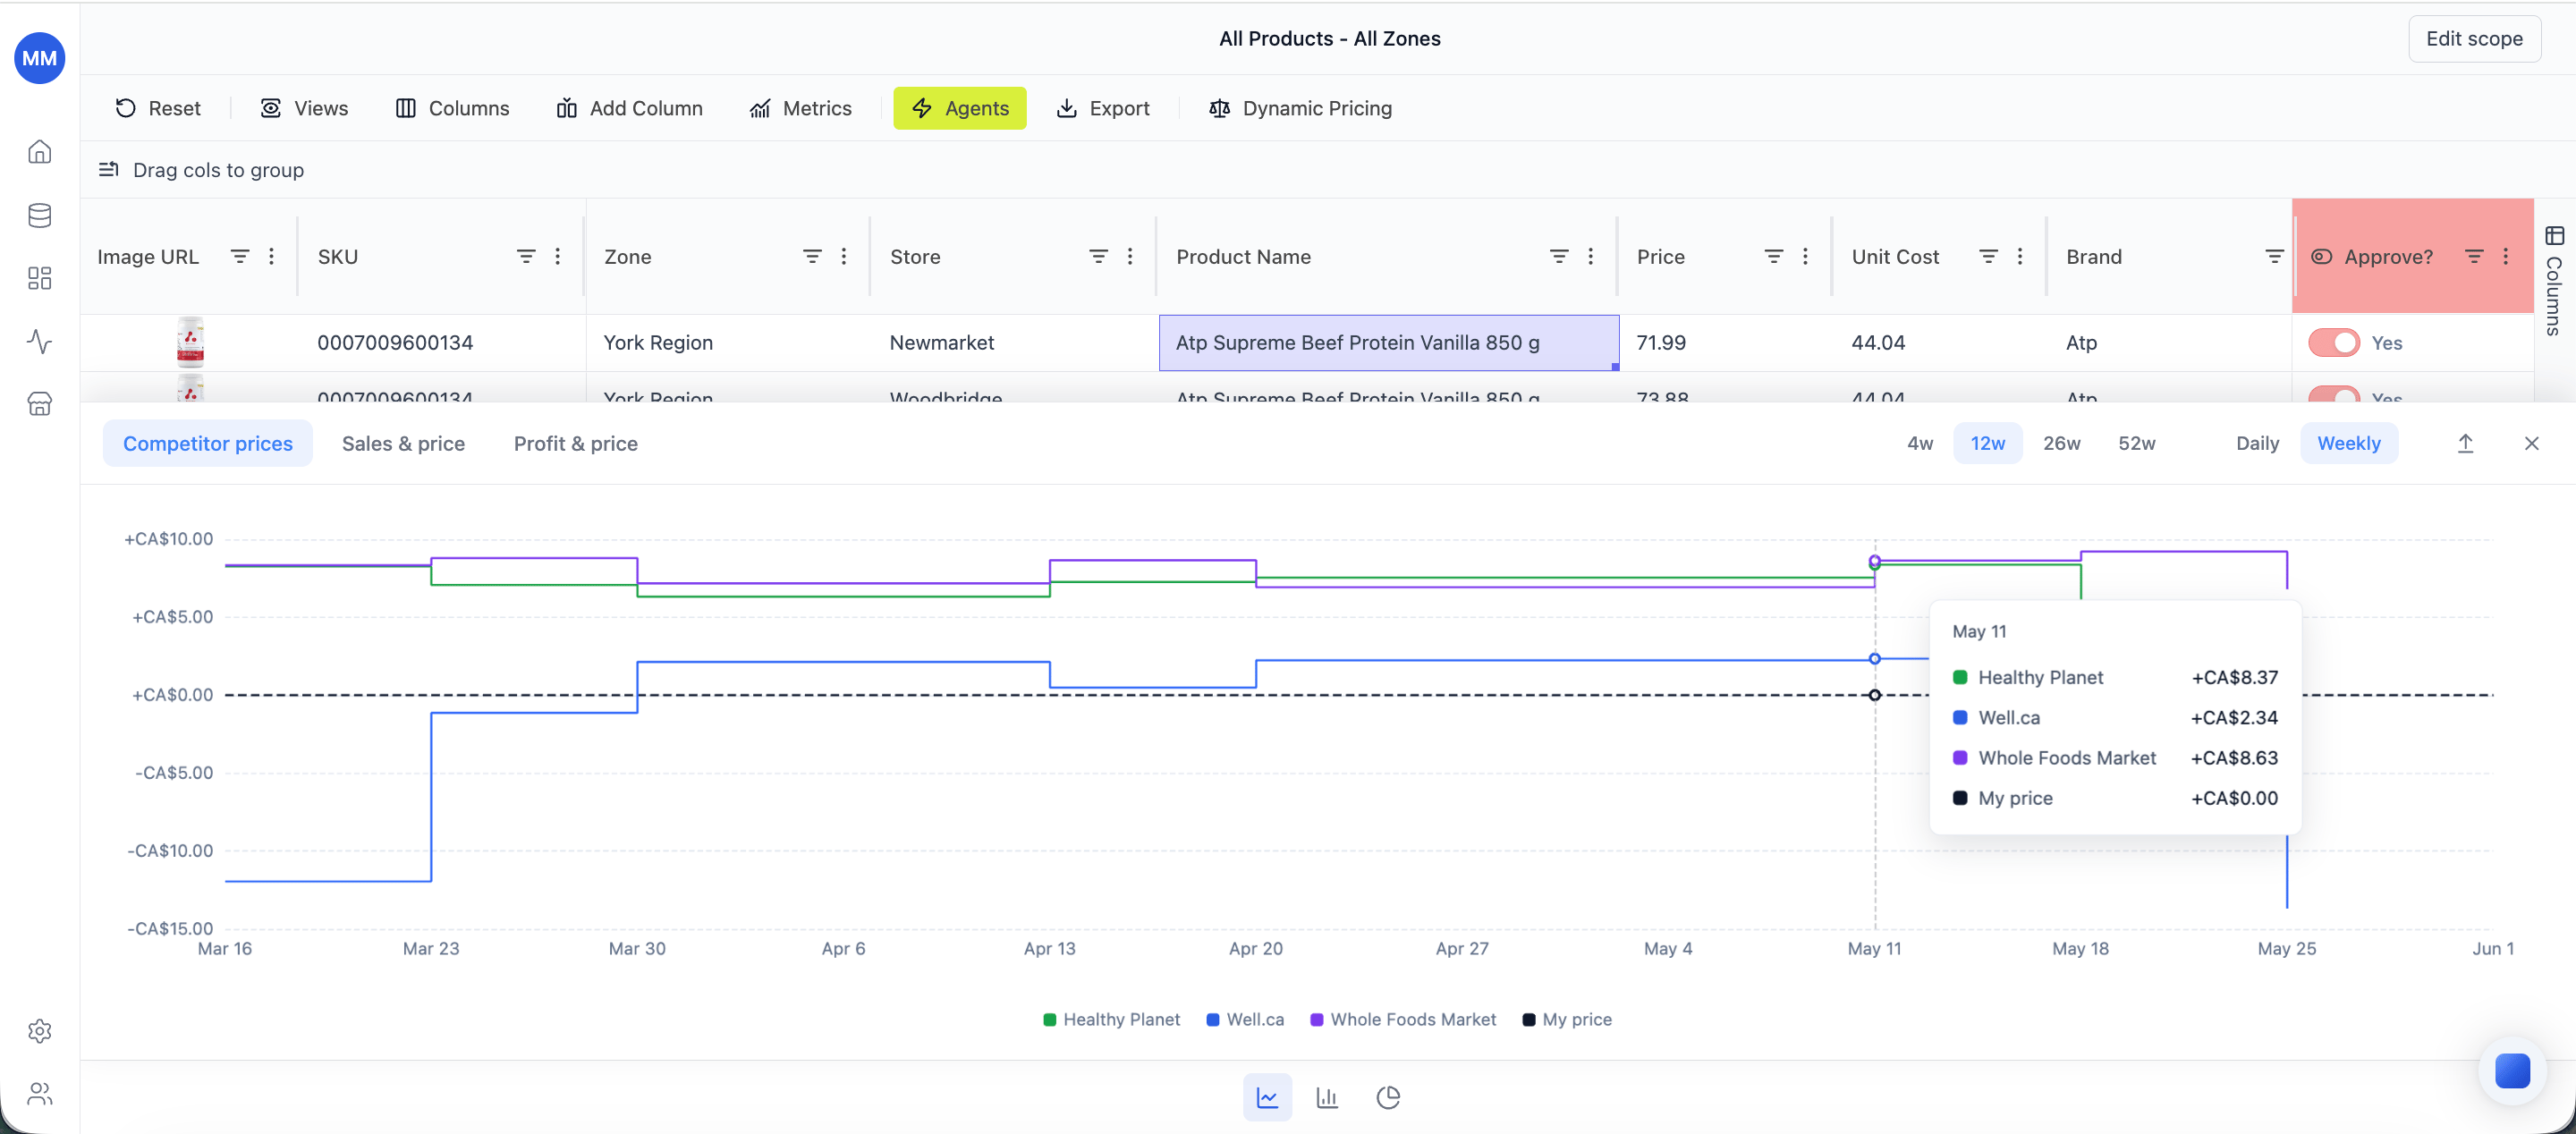Image resolution: width=2576 pixels, height=1134 pixels.
Task: Open the database icon in sidebar
Action: (x=39, y=215)
